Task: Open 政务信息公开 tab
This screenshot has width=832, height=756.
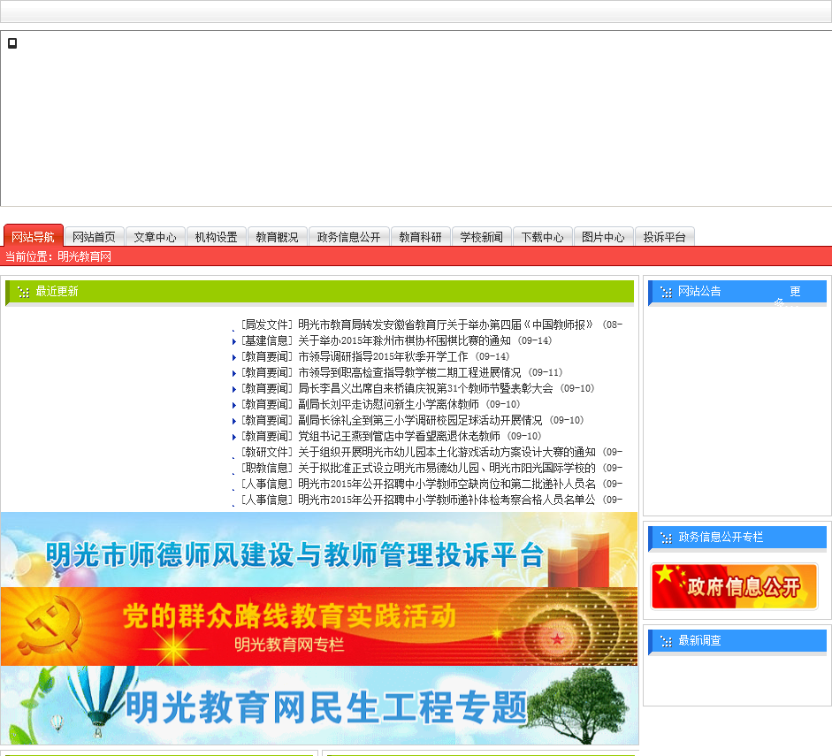Action: click(348, 237)
